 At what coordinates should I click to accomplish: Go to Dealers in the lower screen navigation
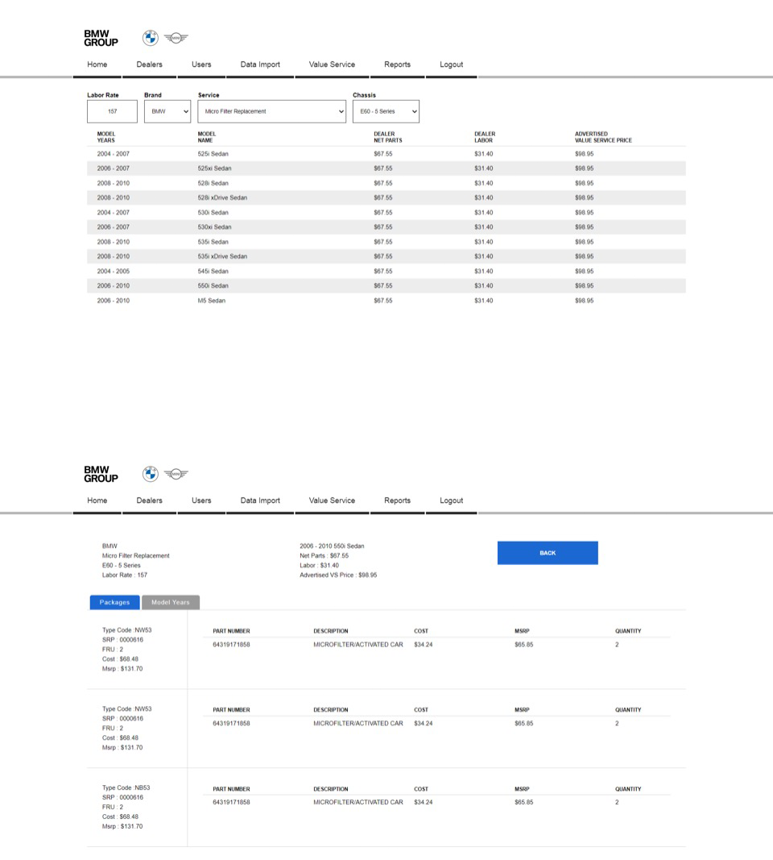click(149, 501)
